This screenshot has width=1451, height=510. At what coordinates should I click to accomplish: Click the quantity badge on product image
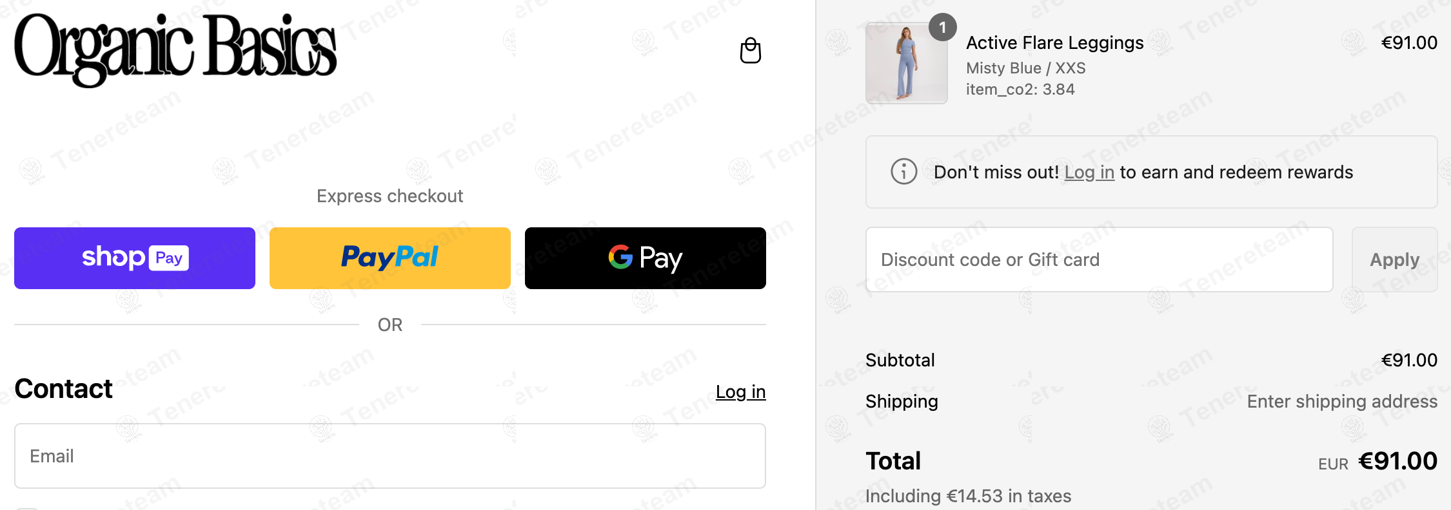point(942,28)
